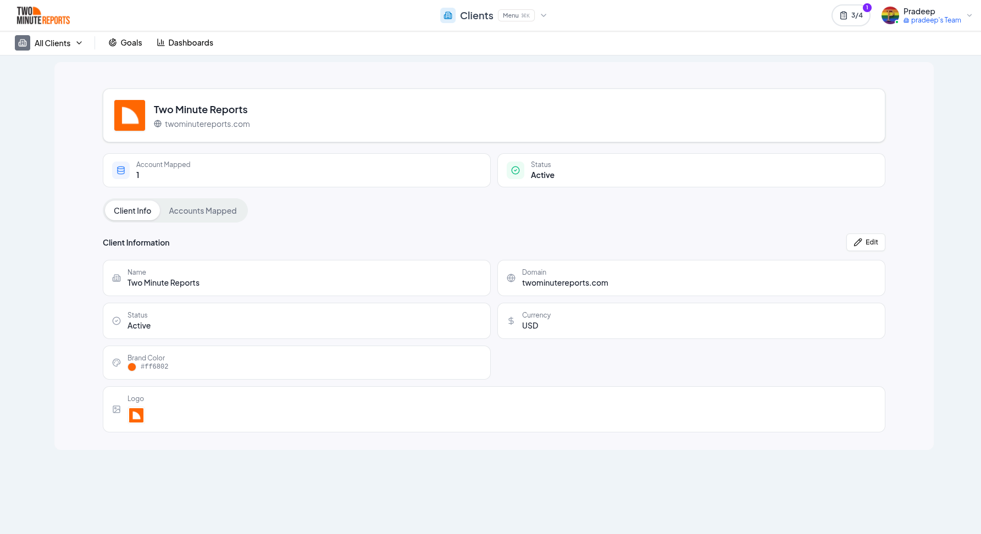Click the Two Minute Reports logo
981x534 pixels.
click(42, 15)
